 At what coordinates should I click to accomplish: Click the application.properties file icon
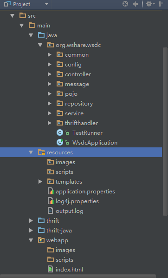coord(51,191)
